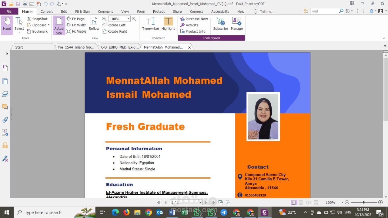Click the Undo arrow
388x218 pixels.
[x=45, y=4]
